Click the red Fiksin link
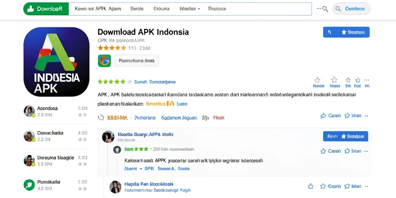Image resolution: width=396 pixels, height=198 pixels. coord(219,118)
